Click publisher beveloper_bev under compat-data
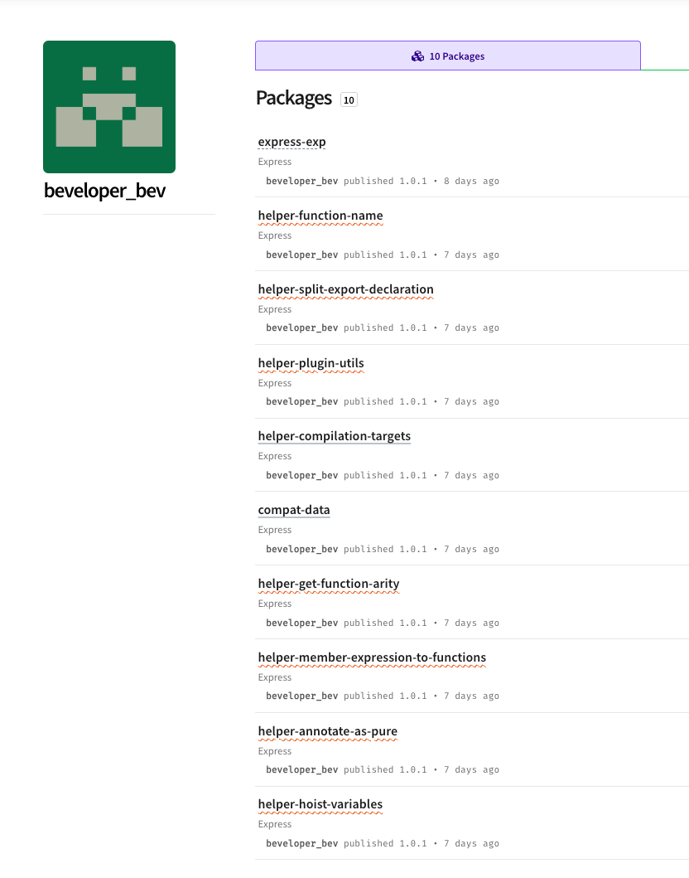Image resolution: width=689 pixels, height=878 pixels. (x=302, y=550)
